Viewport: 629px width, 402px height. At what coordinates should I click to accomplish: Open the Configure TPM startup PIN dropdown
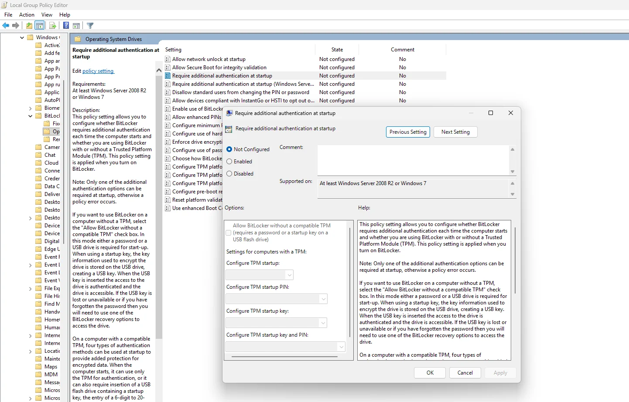[x=277, y=299]
